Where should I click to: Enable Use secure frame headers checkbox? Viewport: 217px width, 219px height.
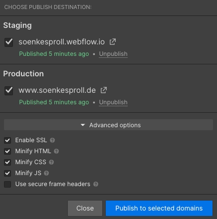(x=7, y=184)
